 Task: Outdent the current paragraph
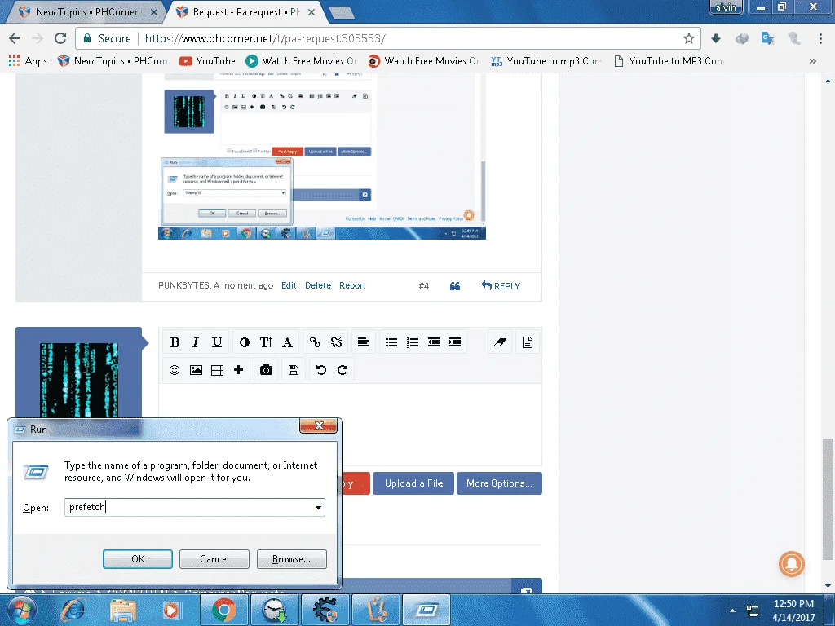point(434,342)
